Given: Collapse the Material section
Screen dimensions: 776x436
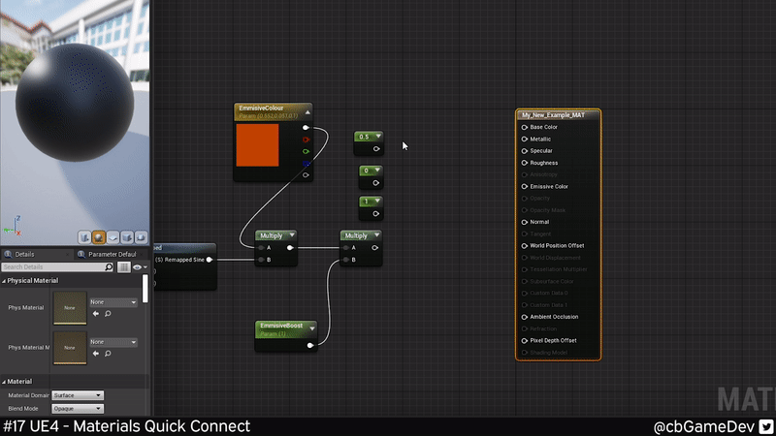Looking at the screenshot, I should click(4, 382).
